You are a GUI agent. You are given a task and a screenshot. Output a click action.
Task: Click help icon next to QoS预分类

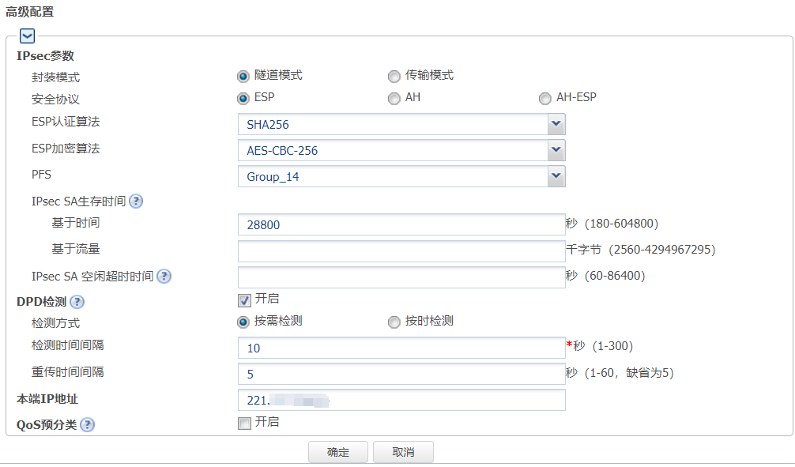point(87,425)
